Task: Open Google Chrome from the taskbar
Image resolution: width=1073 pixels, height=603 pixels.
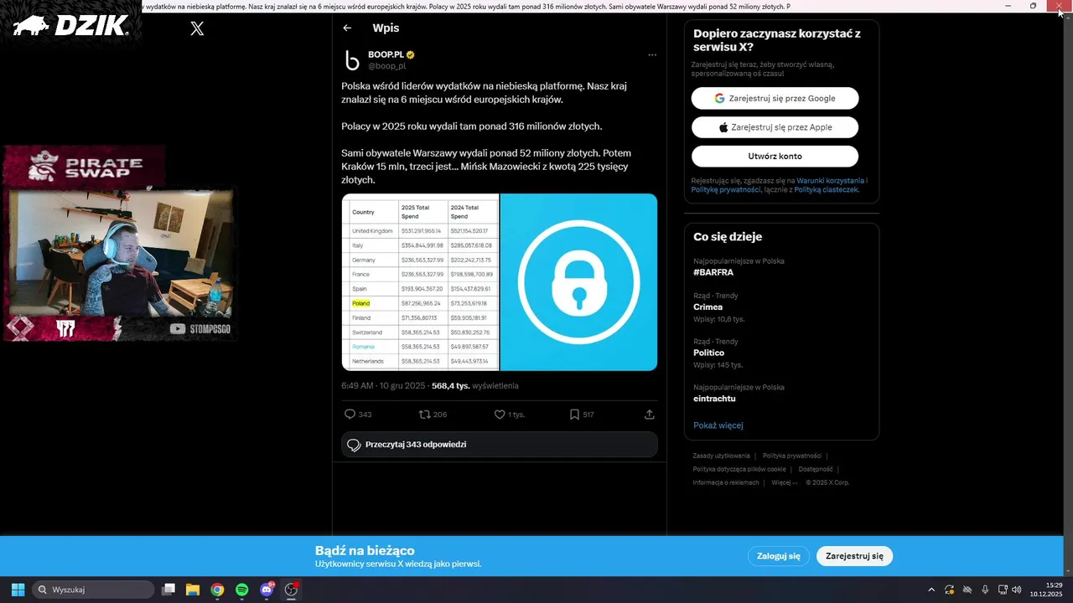Action: (217, 590)
